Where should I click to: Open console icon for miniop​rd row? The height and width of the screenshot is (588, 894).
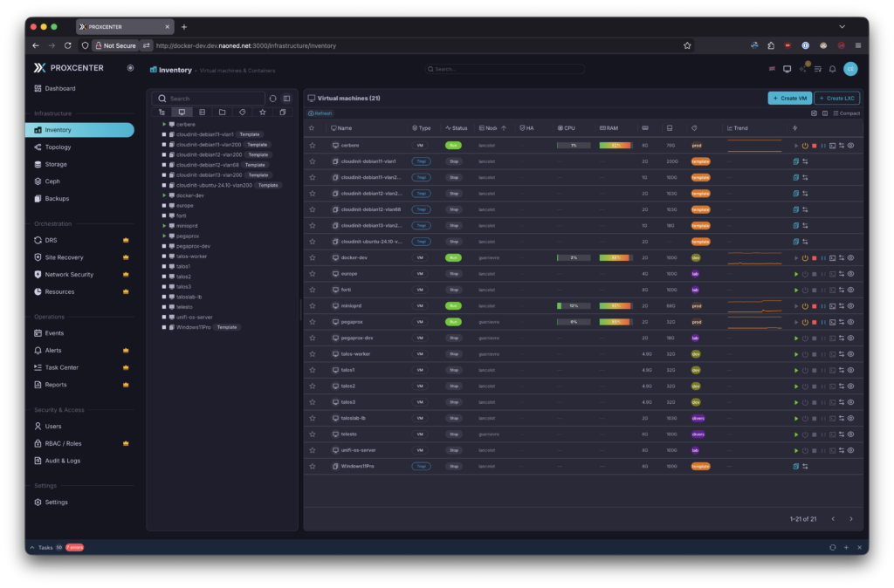click(832, 306)
